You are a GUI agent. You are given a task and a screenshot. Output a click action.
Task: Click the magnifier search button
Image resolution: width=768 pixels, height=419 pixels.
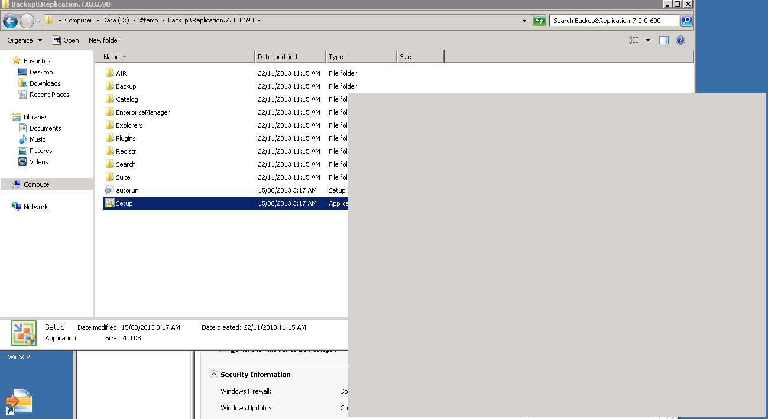[x=686, y=21]
